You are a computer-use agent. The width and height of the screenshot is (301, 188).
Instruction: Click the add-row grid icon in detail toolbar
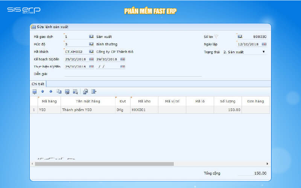tap(34, 92)
